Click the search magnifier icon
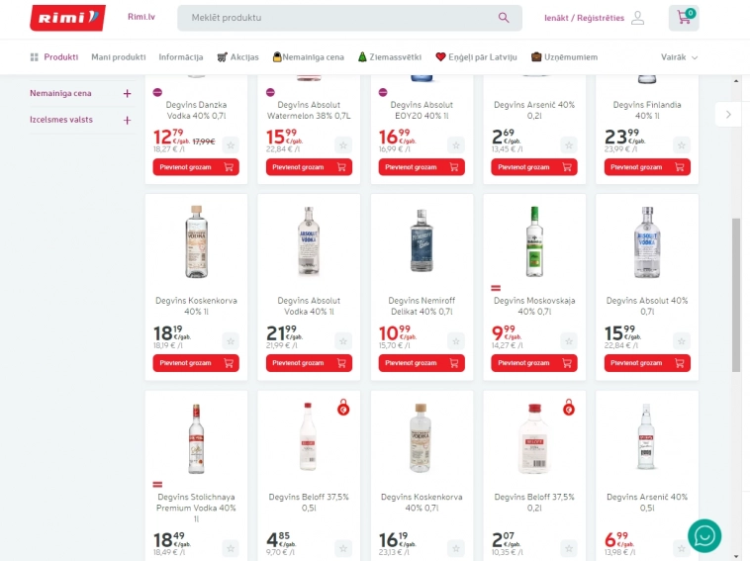This screenshot has height=561, width=750. coord(504,18)
